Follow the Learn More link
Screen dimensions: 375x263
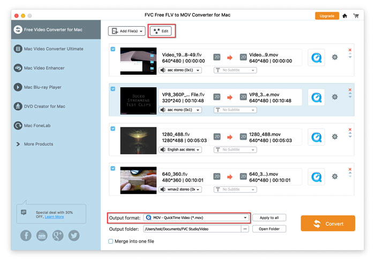54,216
